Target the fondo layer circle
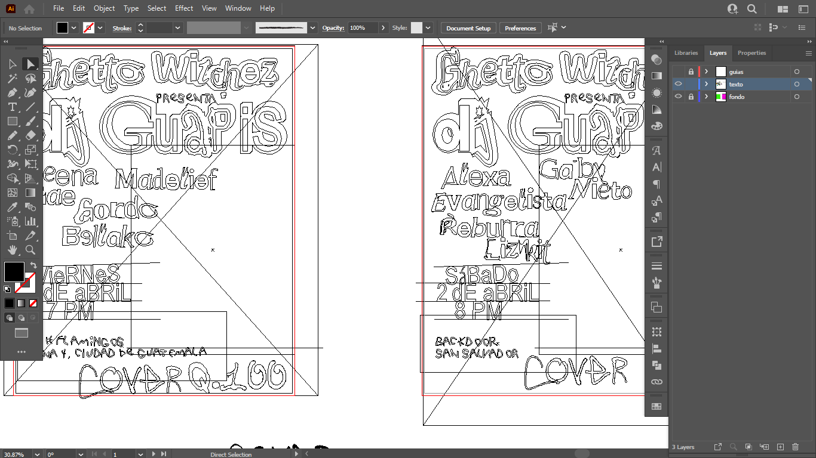 (x=796, y=97)
